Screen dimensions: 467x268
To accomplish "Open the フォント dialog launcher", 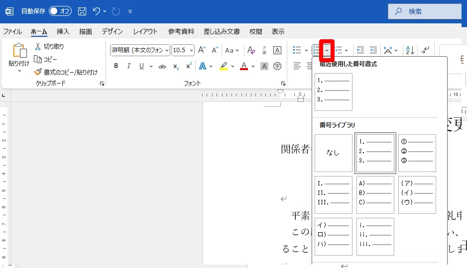I will click(x=283, y=84).
